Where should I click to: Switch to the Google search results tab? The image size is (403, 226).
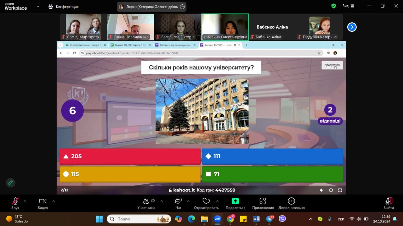click(83, 45)
